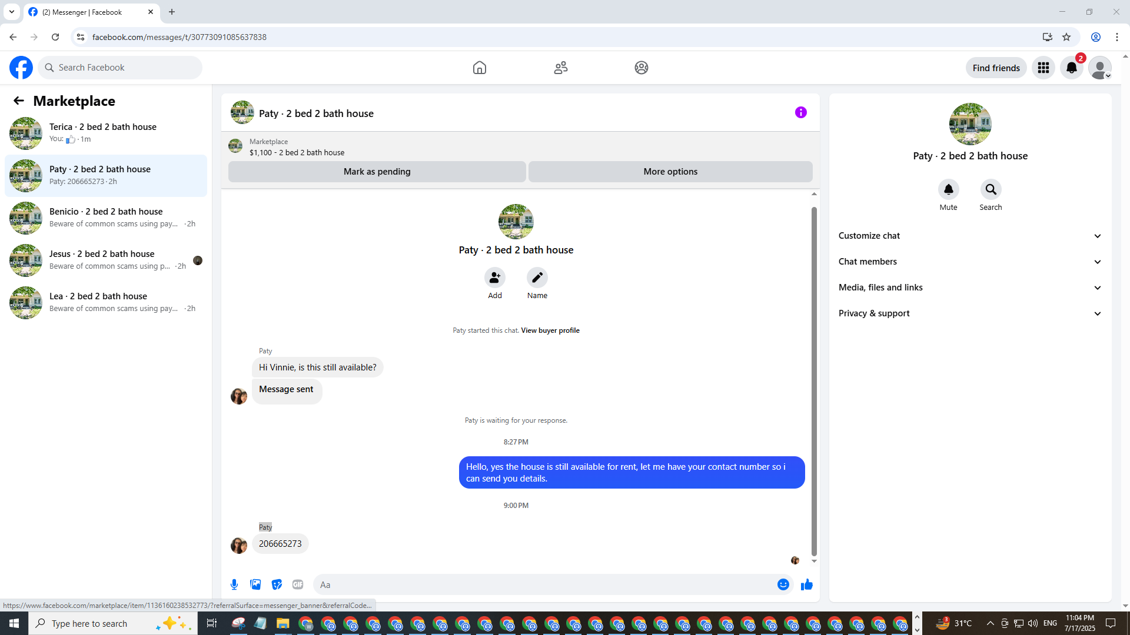The image size is (1130, 635).
Task: Choose a sticker icon
Action: (277, 584)
